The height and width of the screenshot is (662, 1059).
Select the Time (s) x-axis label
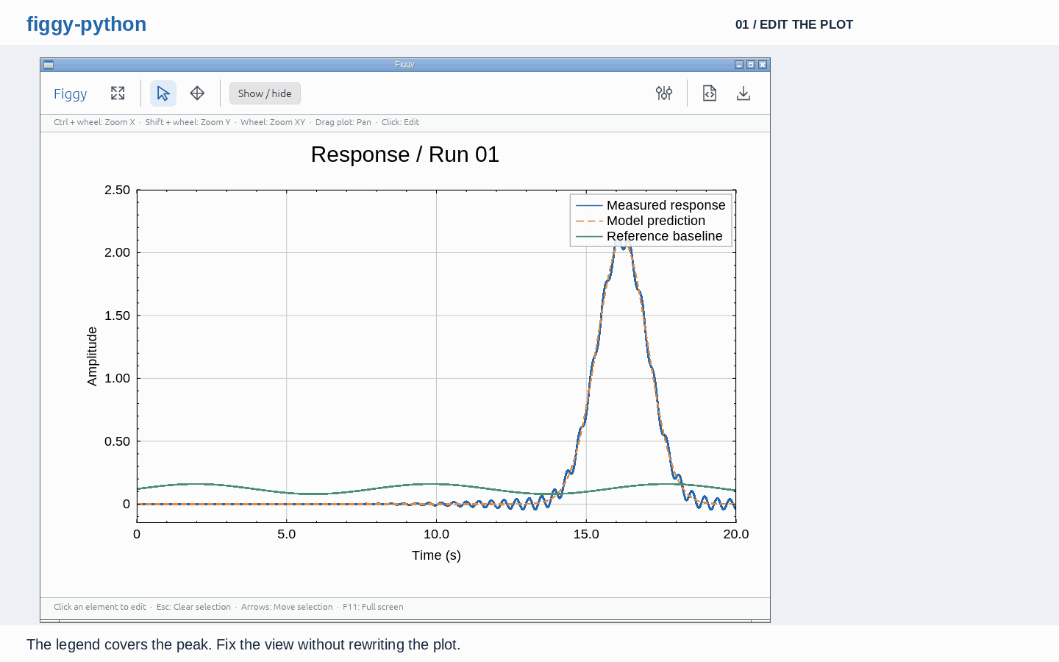click(436, 555)
